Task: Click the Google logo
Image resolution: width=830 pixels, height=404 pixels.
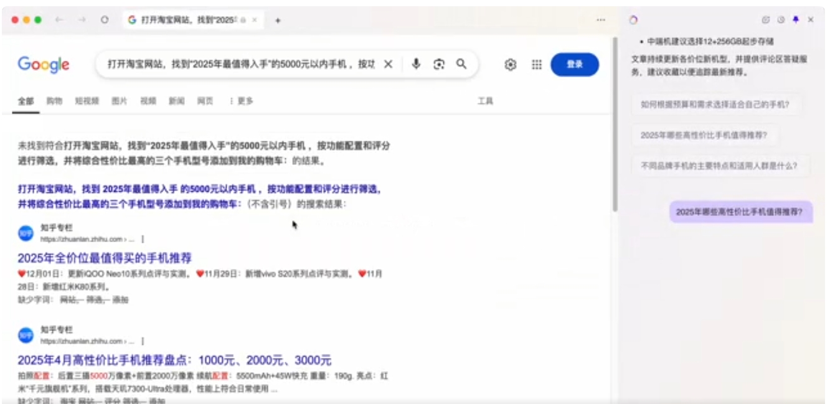Action: (44, 64)
